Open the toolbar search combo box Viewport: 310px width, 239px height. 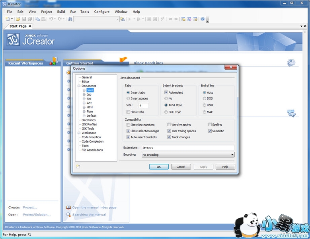pyautogui.click(x=117, y=19)
